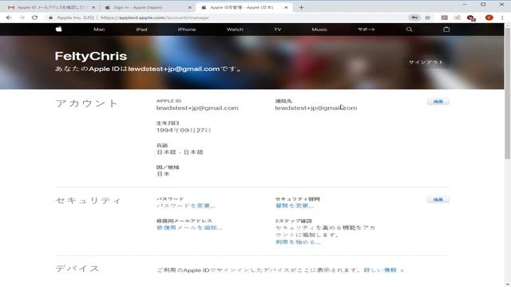Open a new tab with the plus button

pyautogui.click(x=301, y=7)
